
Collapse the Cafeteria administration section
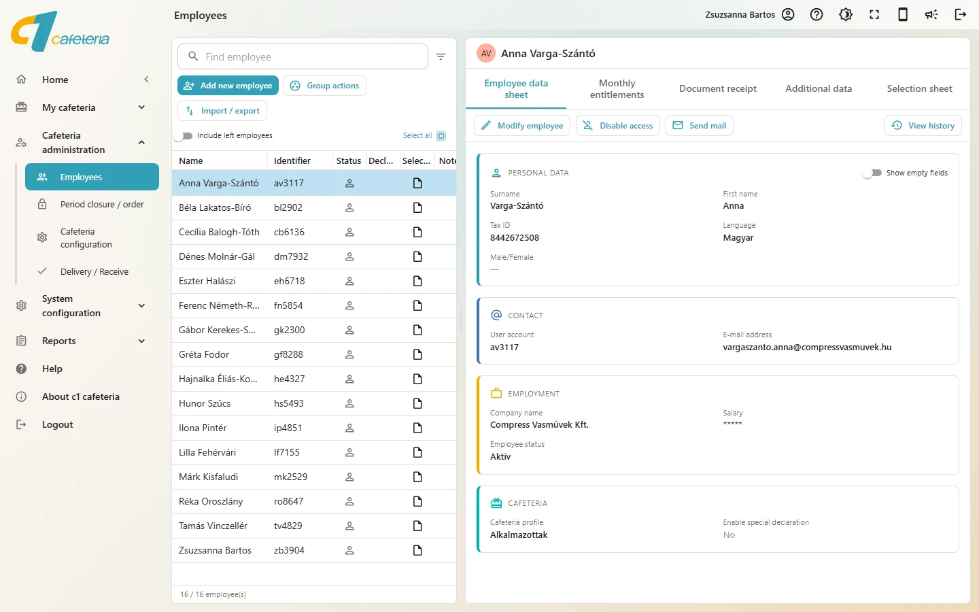(x=141, y=143)
